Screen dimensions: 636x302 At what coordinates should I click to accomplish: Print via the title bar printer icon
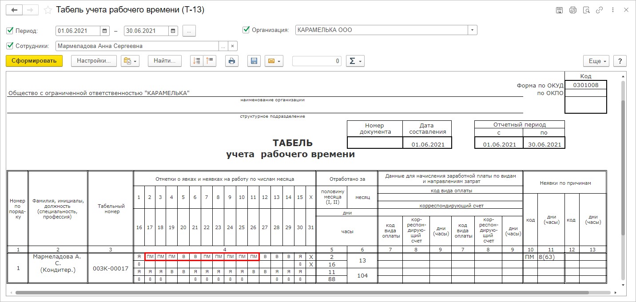coord(572,10)
